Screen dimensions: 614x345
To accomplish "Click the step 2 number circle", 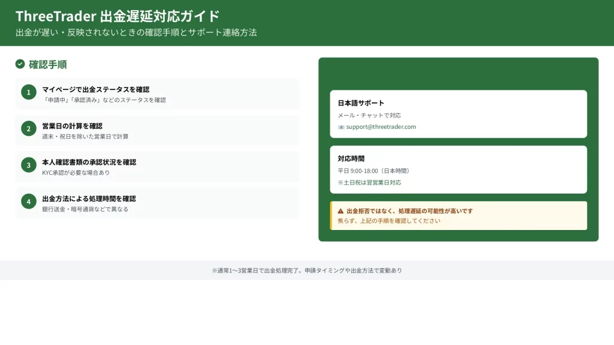I will pyautogui.click(x=28, y=129).
